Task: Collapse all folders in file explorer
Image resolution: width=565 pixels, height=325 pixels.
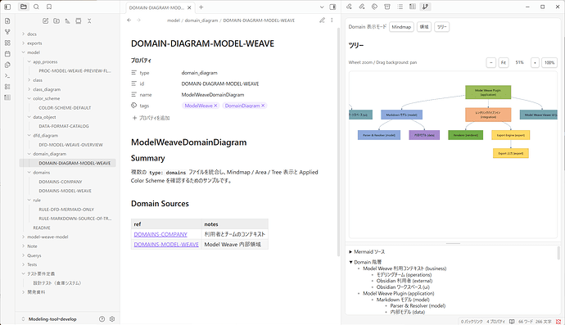Action: (89, 21)
